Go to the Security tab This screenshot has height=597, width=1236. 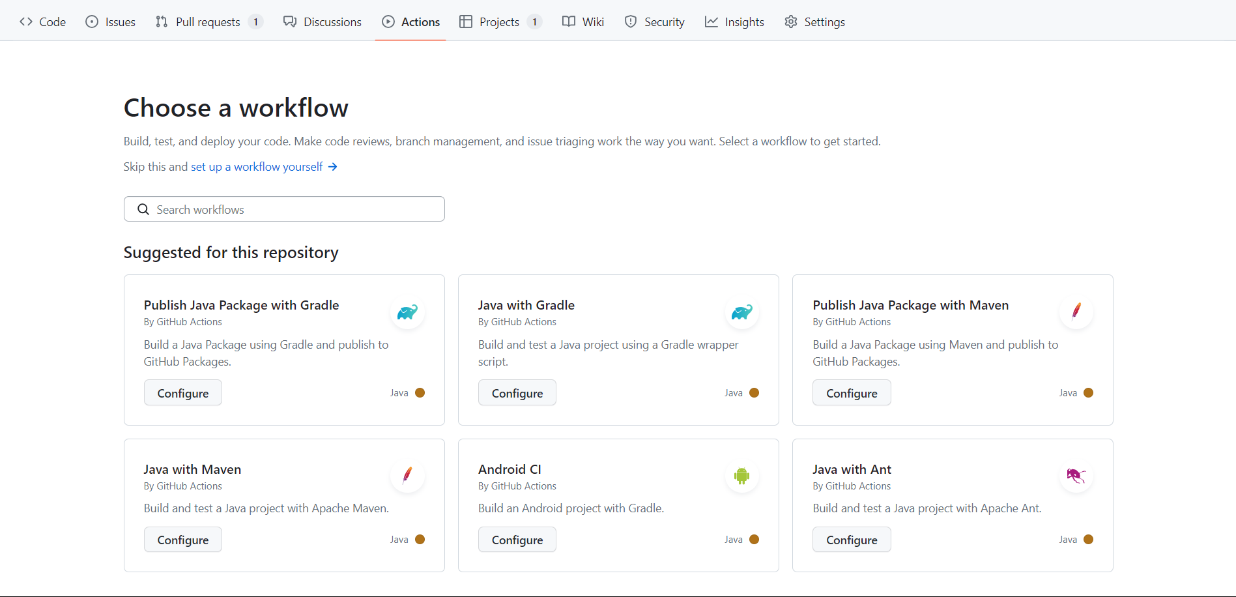(654, 22)
